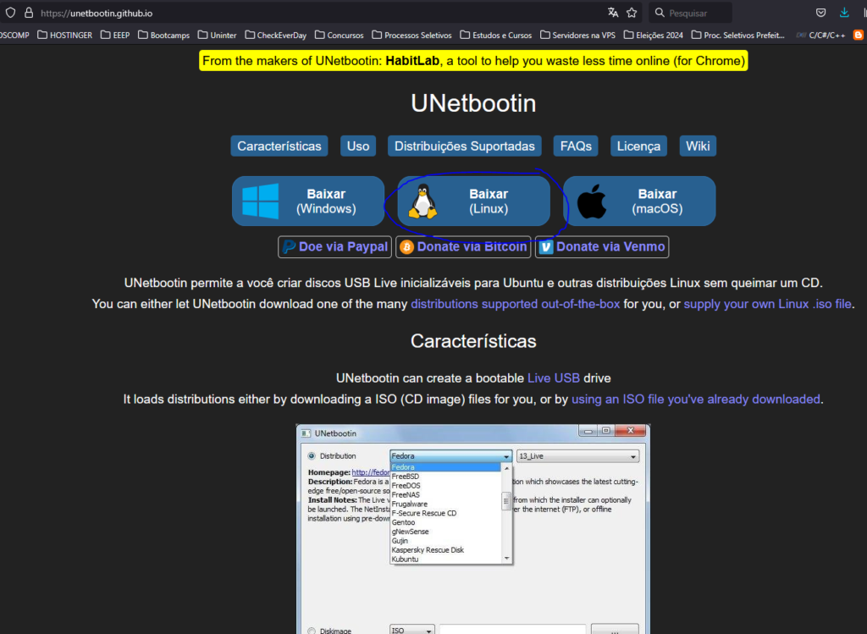Select the Distribution radio button
867x634 pixels.
(x=311, y=456)
